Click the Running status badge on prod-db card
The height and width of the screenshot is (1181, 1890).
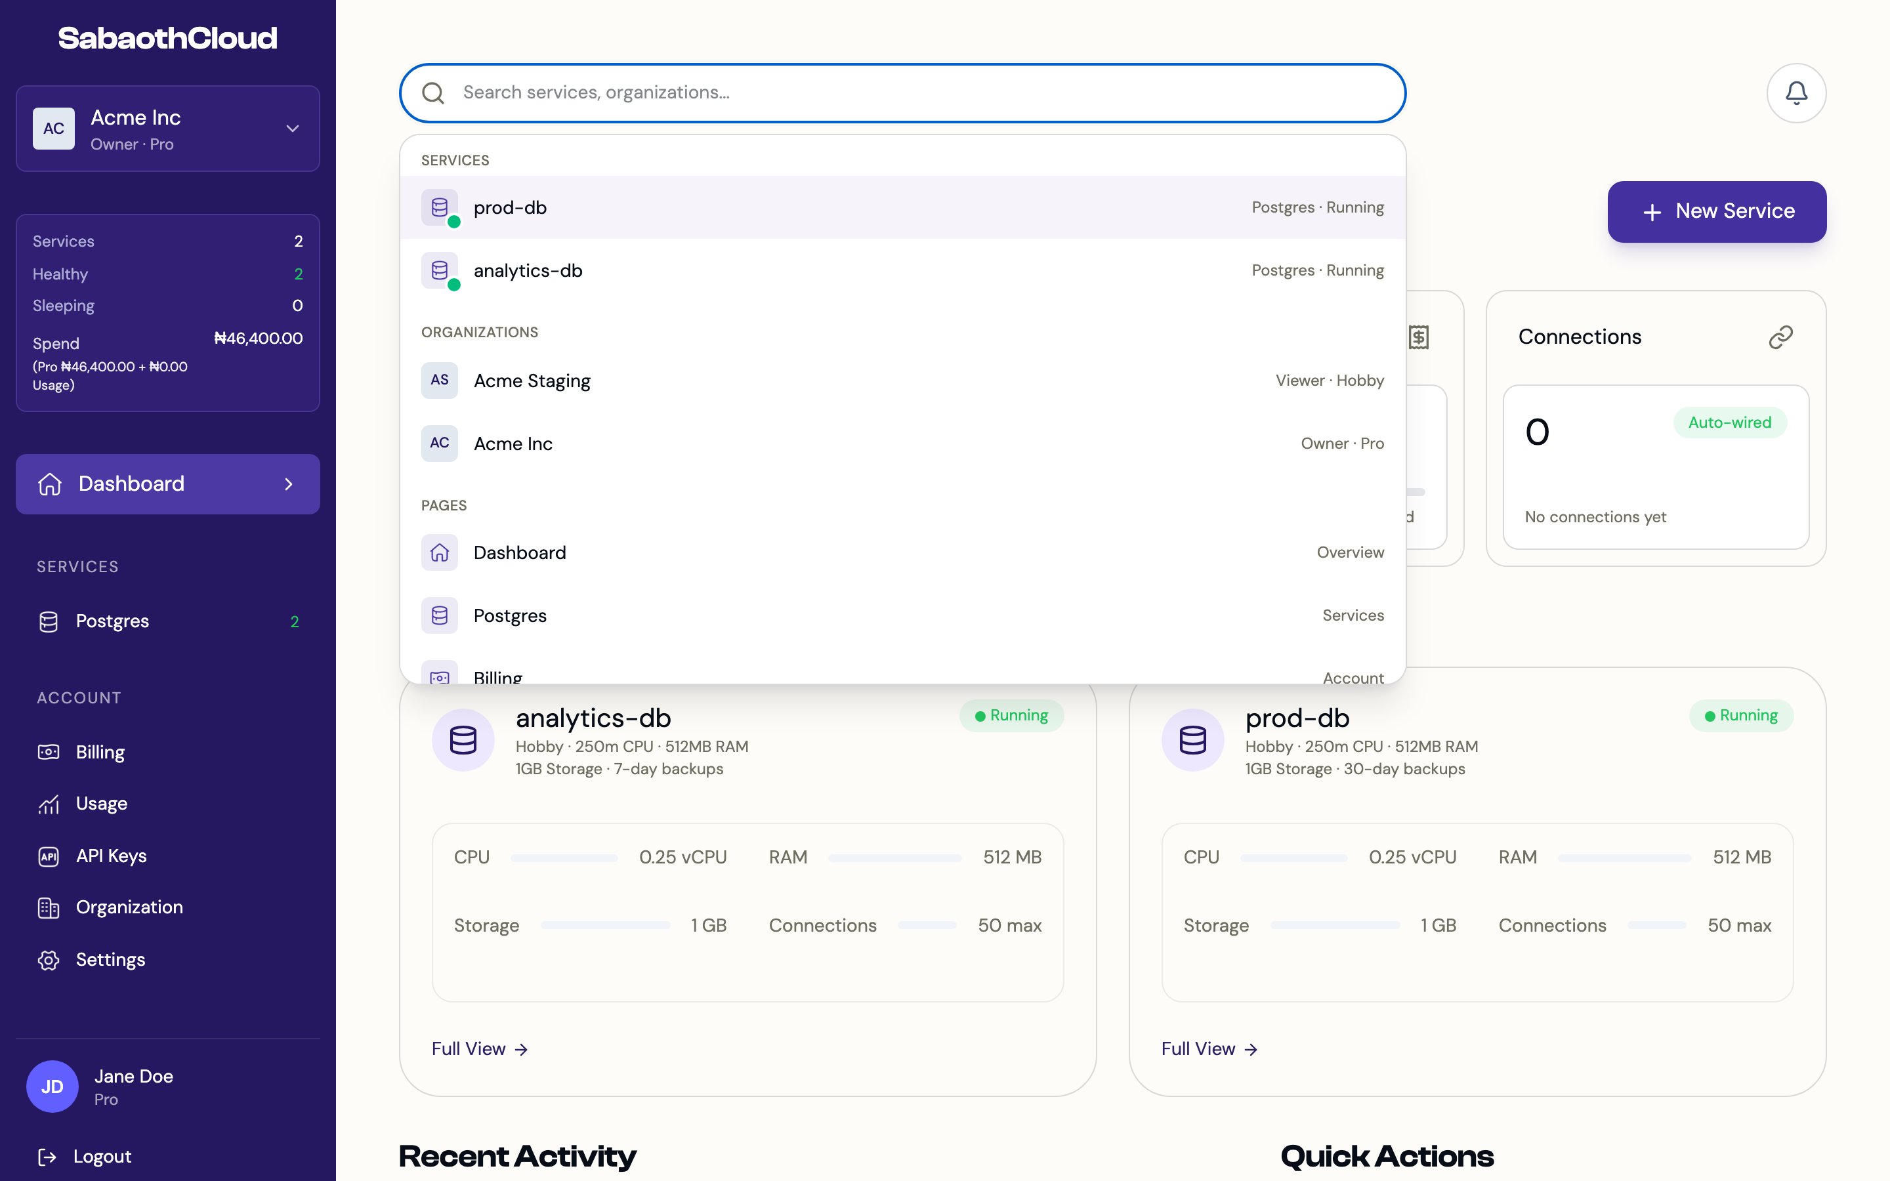[1741, 715]
